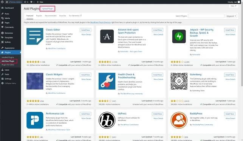The width and height of the screenshot is (243, 141).
Task: Install the Gutenberg plugin
Action: tap(230, 75)
